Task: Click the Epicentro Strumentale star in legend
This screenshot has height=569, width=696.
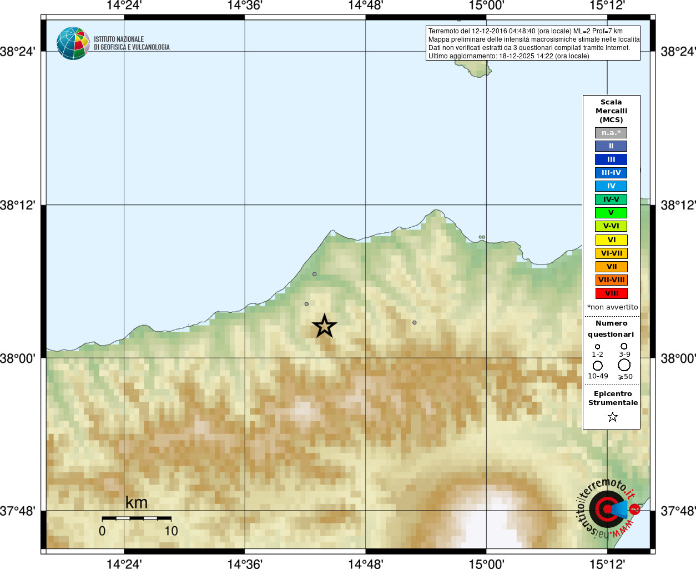Action: tap(612, 417)
